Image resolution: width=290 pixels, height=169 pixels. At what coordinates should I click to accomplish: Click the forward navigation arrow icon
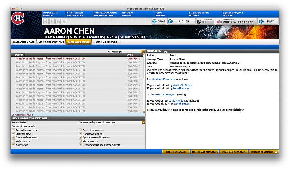pyautogui.click(x=52, y=21)
